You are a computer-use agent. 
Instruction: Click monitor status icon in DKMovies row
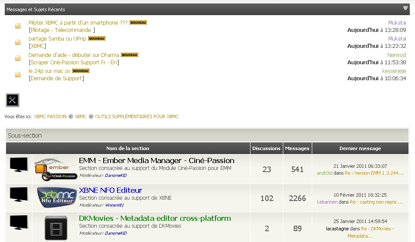pos(19,223)
